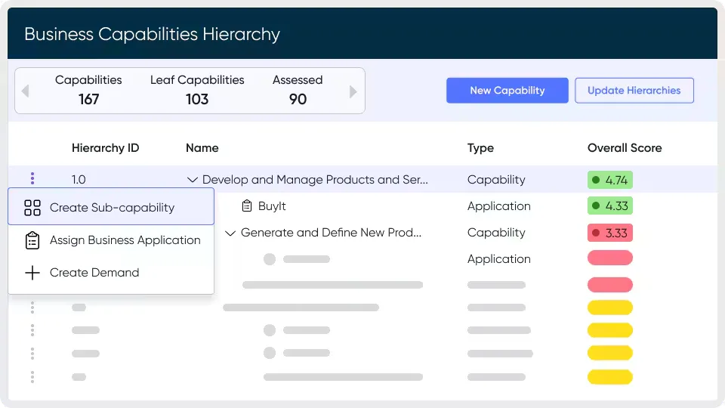Select Create Sub-capability from the context menu
The width and height of the screenshot is (725, 408).
pyautogui.click(x=112, y=208)
